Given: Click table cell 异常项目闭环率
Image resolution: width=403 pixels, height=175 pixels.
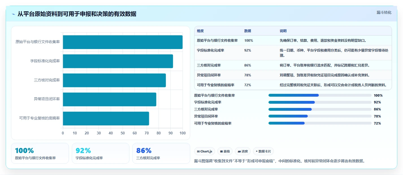Looking at the screenshot, I should (209, 75).
